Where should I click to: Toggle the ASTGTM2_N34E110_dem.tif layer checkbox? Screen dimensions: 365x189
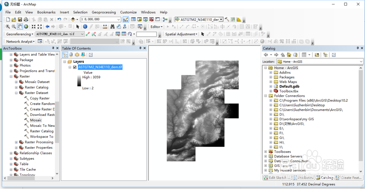[75, 67]
